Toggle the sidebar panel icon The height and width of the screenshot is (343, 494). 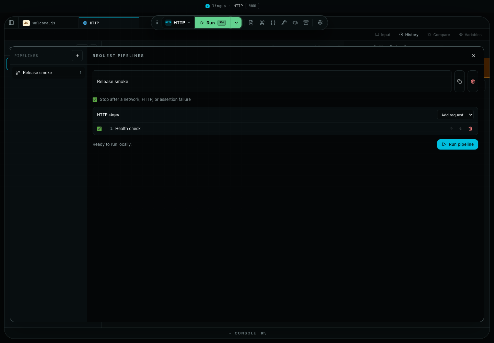11,23
